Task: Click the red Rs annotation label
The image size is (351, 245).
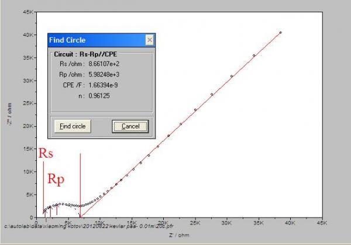Action: click(46, 153)
